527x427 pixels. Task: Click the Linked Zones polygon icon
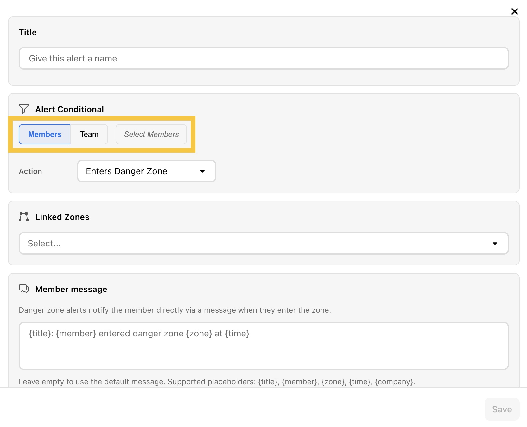pos(24,217)
